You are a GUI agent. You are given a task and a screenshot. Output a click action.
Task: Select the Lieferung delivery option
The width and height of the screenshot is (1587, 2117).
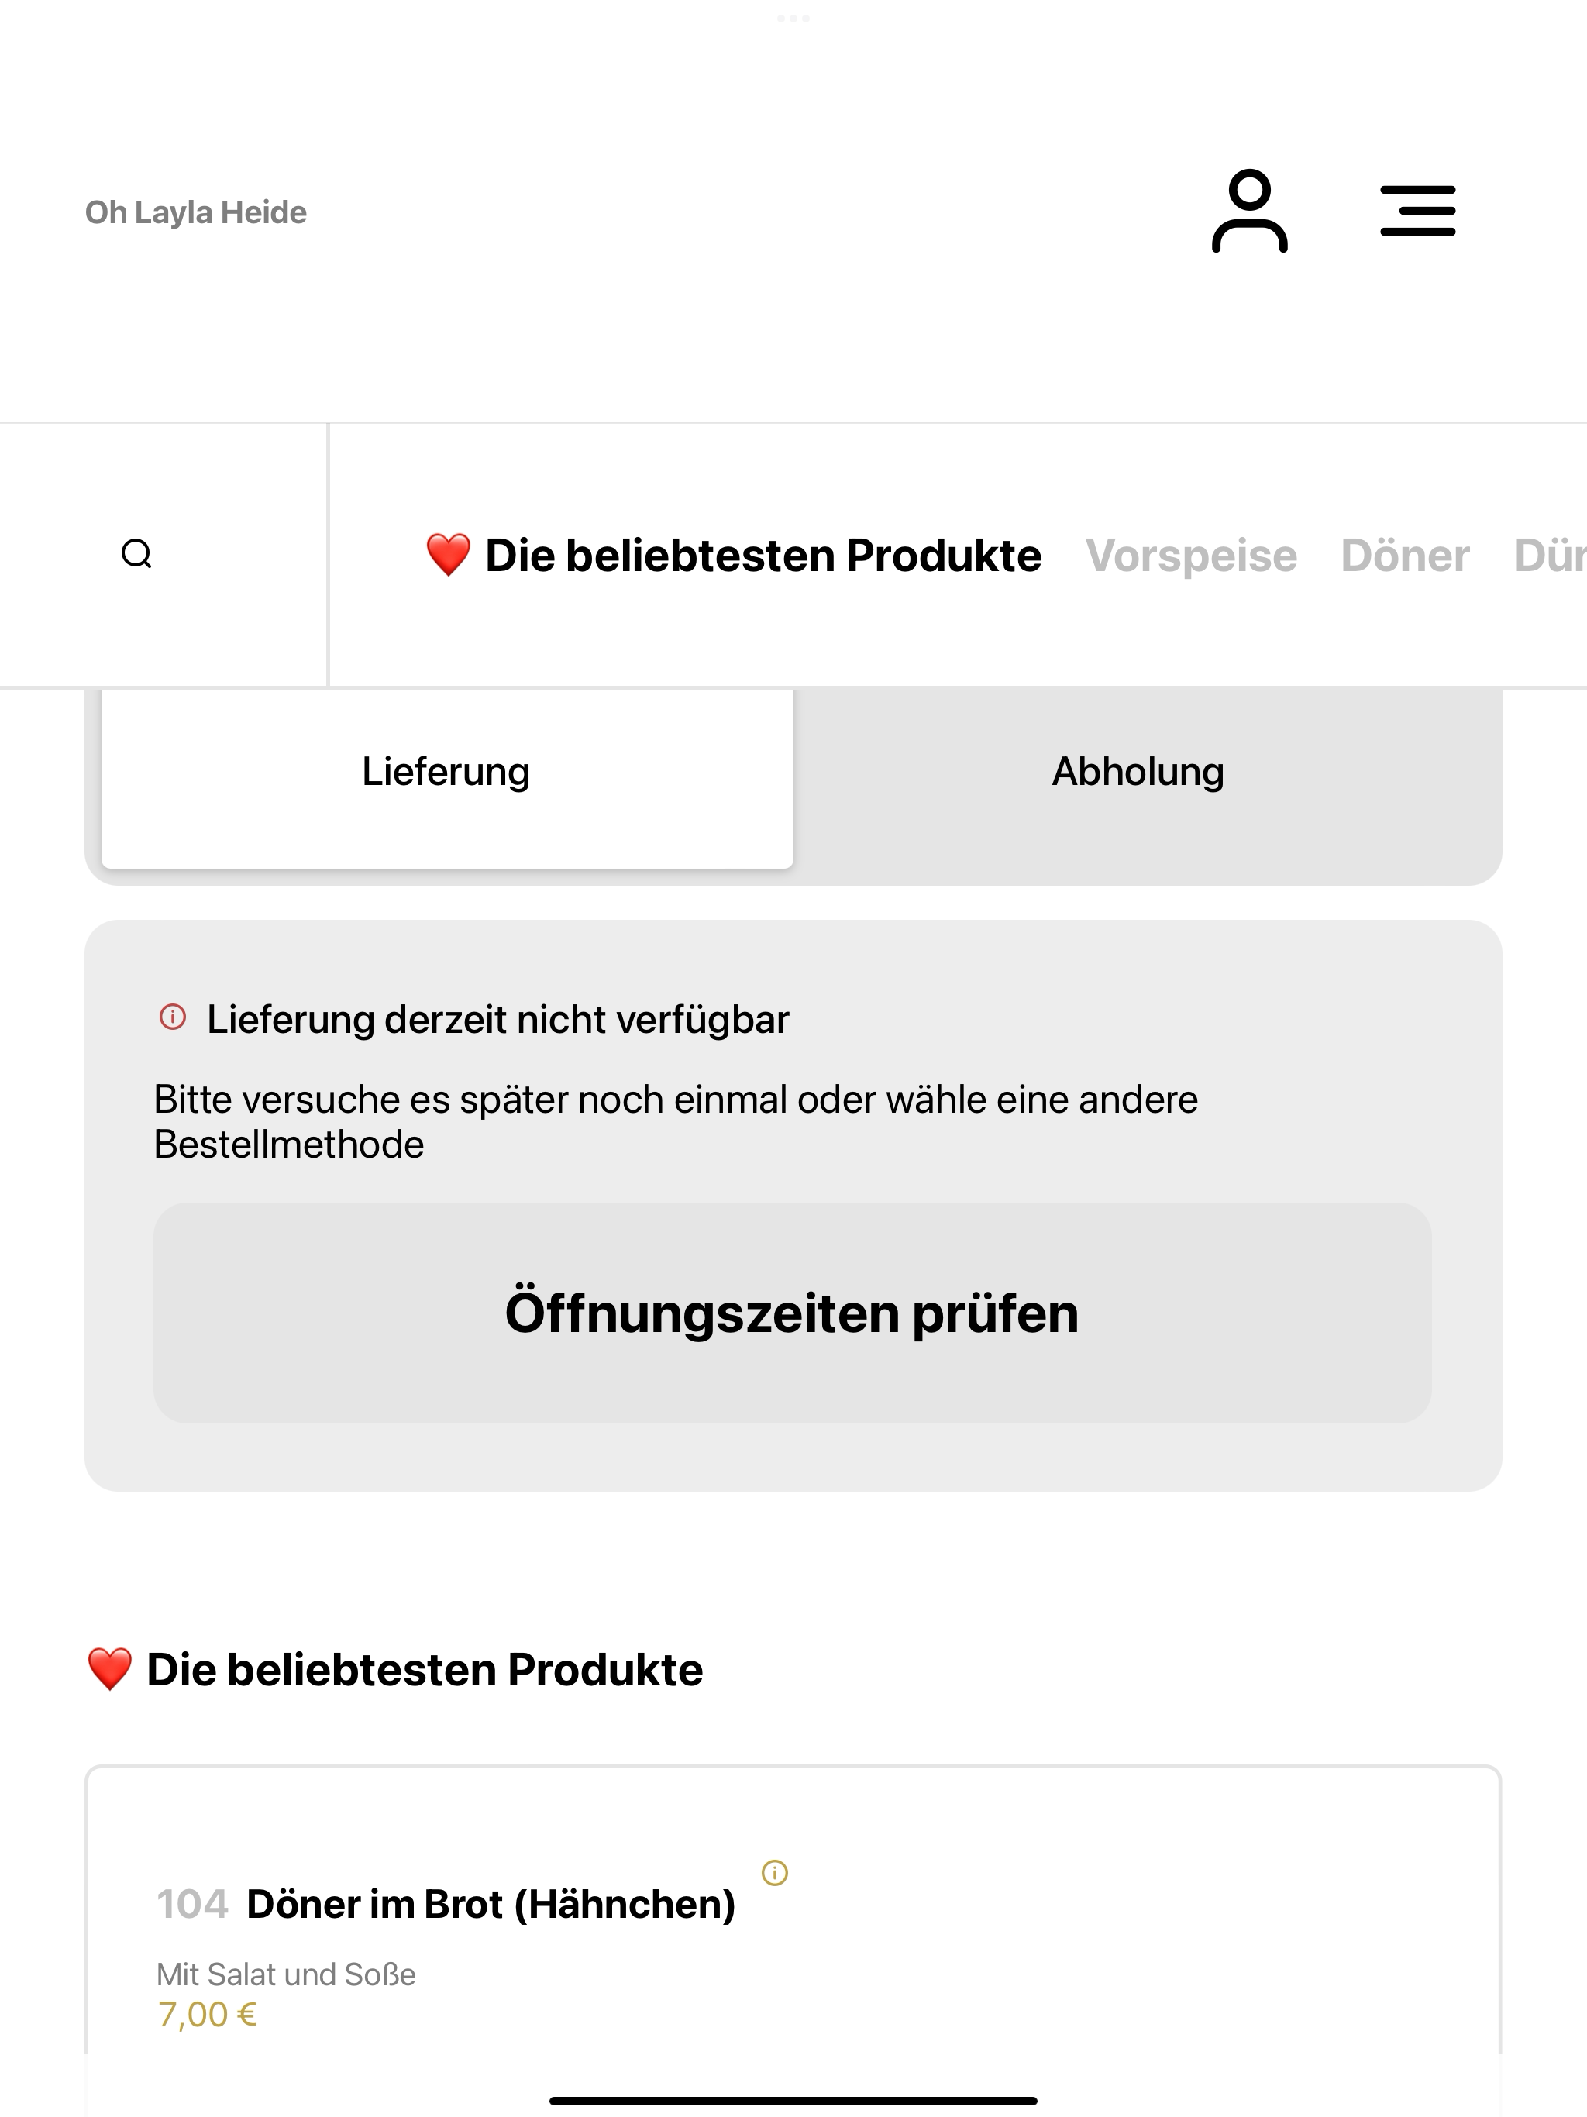(x=447, y=771)
